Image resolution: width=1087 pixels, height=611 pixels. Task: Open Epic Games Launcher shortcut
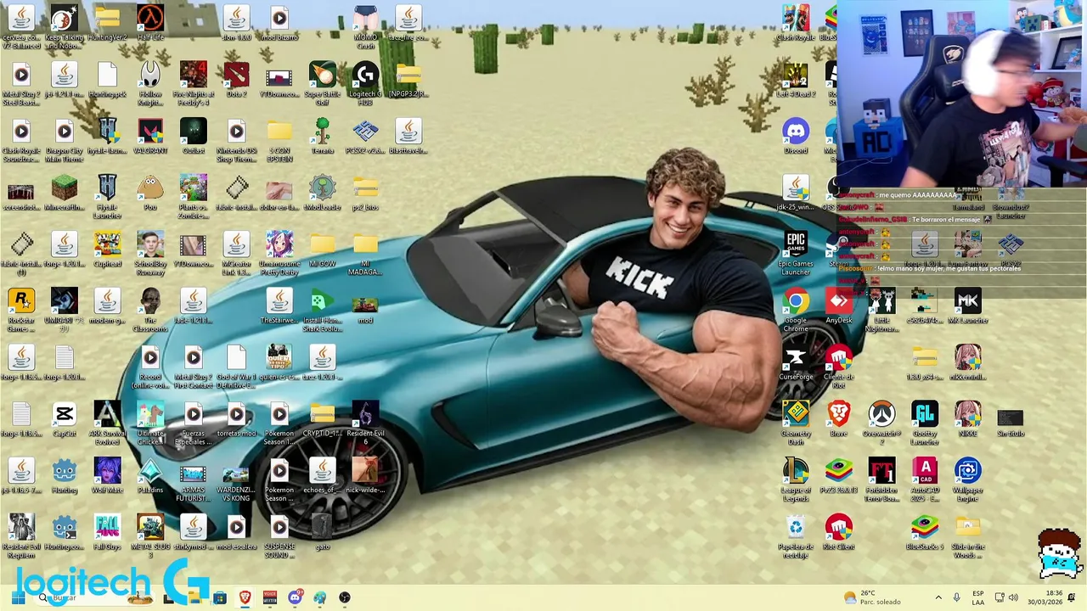coord(796,244)
